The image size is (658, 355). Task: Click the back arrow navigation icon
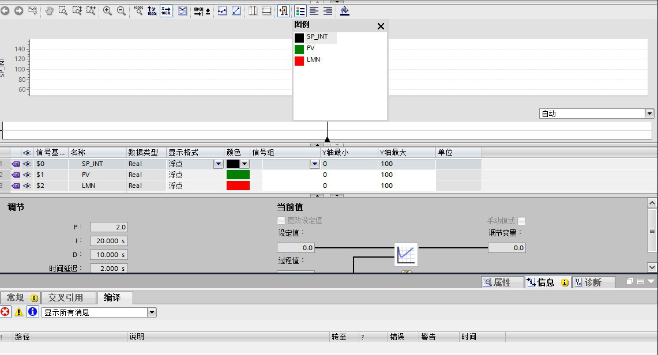click(5, 10)
